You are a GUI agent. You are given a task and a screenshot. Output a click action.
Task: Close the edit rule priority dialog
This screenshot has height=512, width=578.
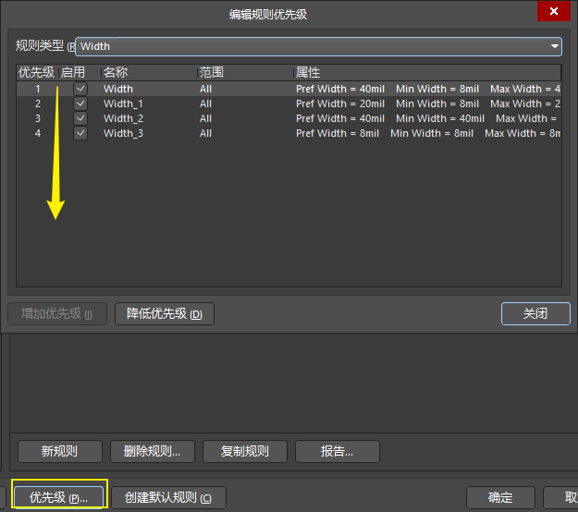click(554, 12)
